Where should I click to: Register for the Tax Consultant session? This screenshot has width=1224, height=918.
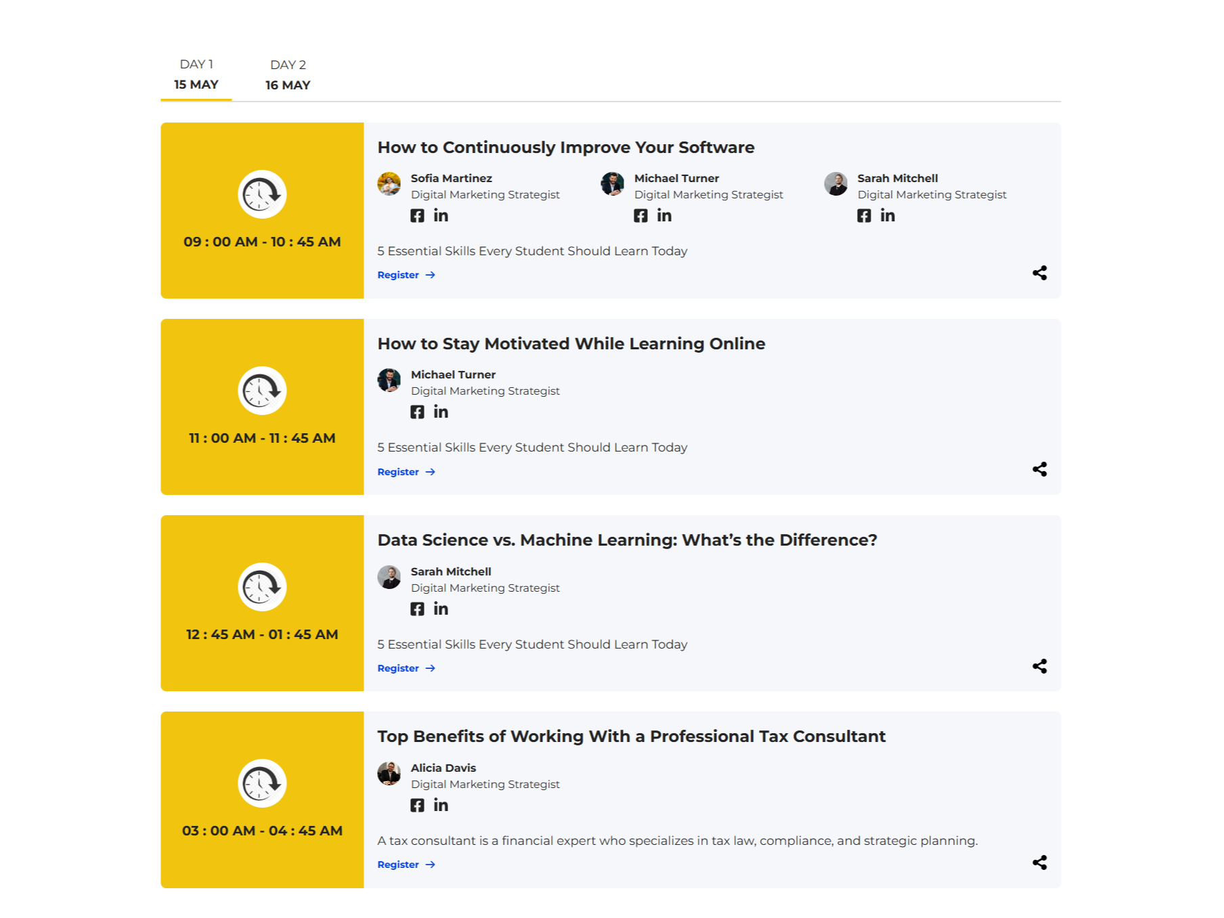tap(406, 865)
